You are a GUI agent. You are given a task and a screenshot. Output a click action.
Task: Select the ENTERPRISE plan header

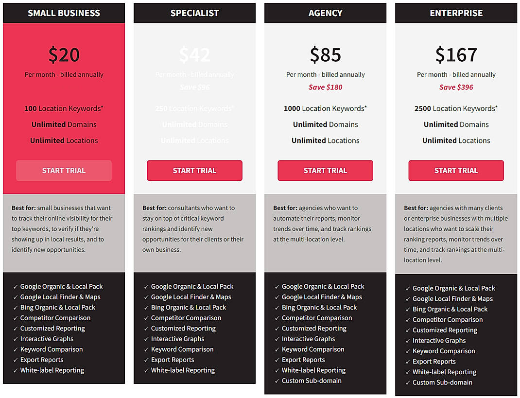(456, 13)
